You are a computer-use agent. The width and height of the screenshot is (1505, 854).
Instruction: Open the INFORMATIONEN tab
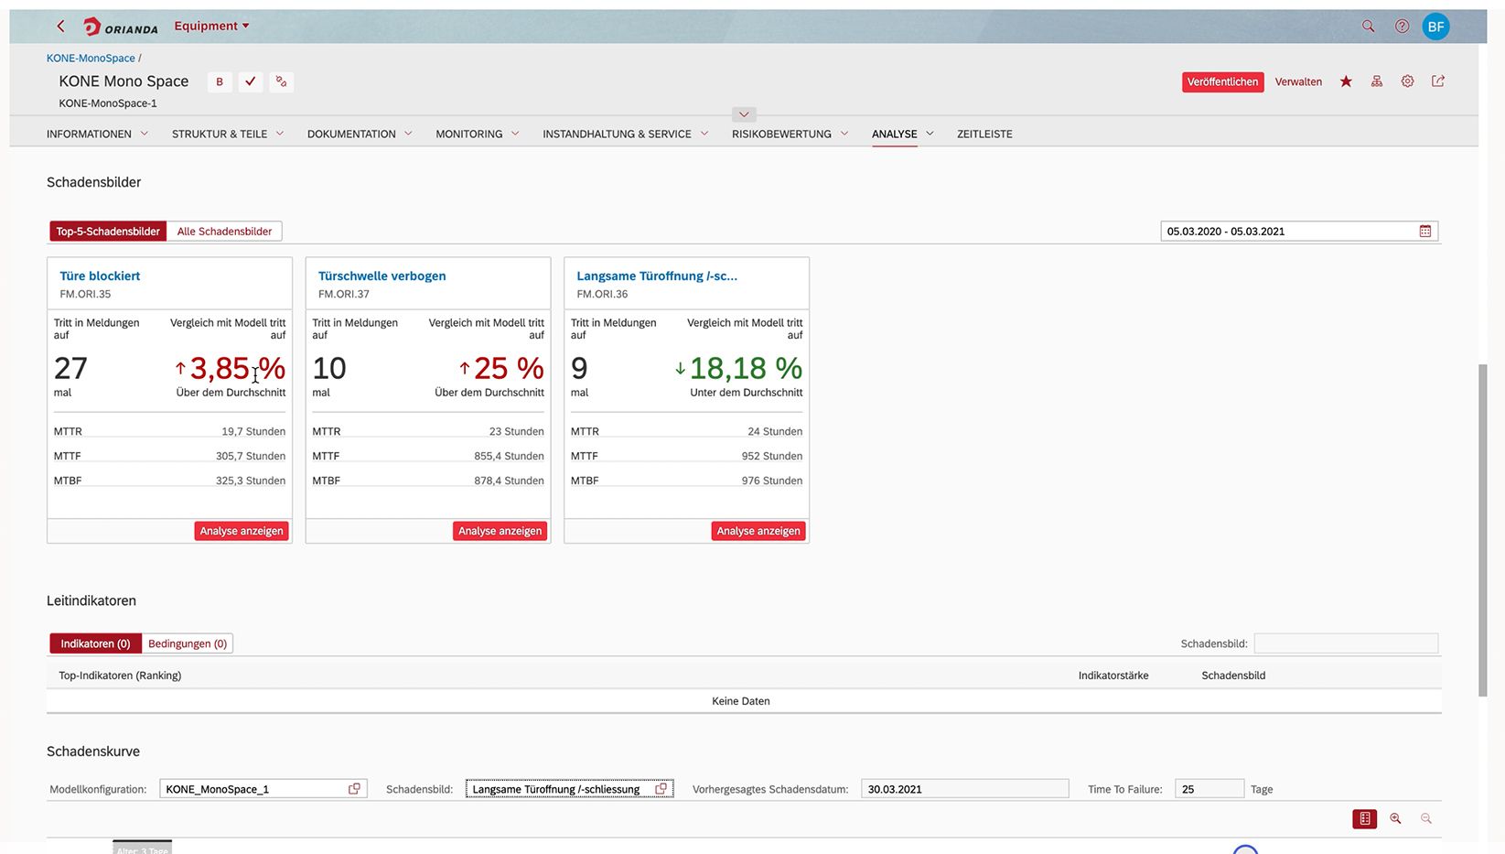[x=89, y=134]
